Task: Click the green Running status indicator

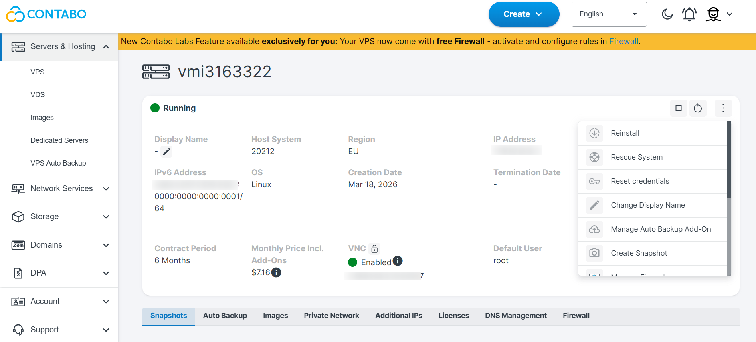Action: [155, 108]
